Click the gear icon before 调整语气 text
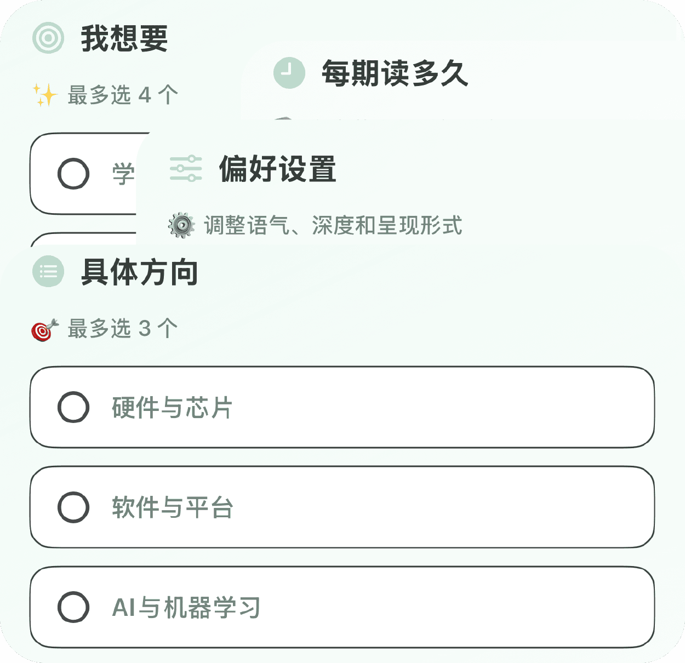The width and height of the screenshot is (685, 663). pos(181,225)
